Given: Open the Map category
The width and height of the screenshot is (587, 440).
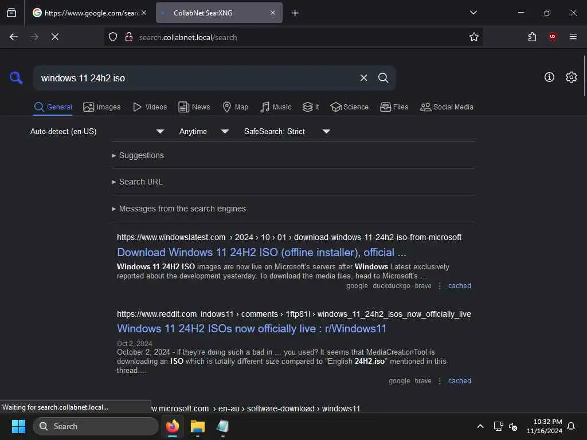Looking at the screenshot, I should click(x=236, y=107).
